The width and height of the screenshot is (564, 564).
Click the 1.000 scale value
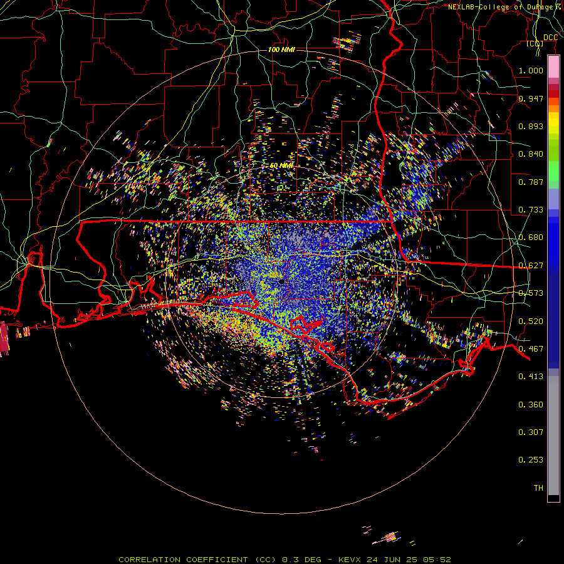coord(531,70)
